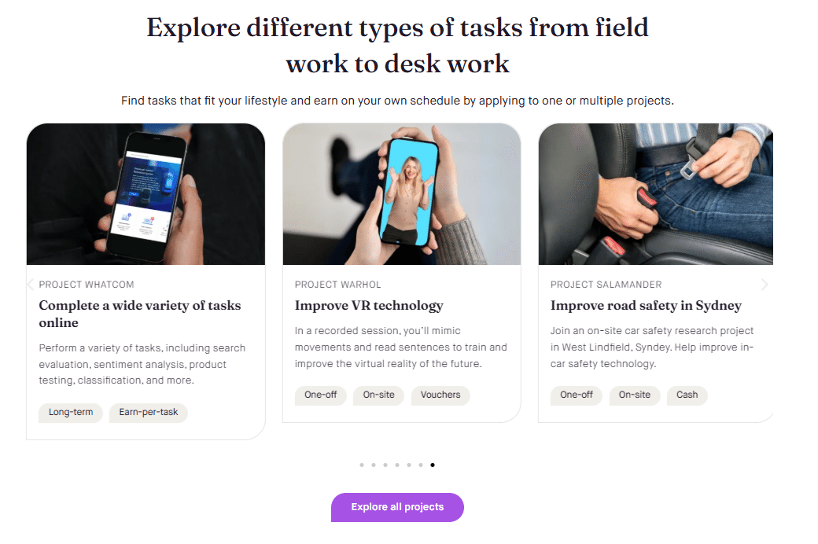This screenshot has width=818, height=544.
Task: Click the On-site tag on Project Salamander
Action: tap(635, 395)
